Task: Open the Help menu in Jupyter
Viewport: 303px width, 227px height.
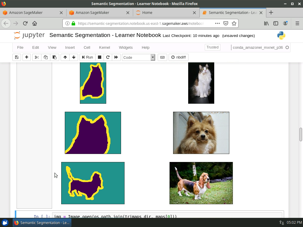Action: tap(146, 48)
